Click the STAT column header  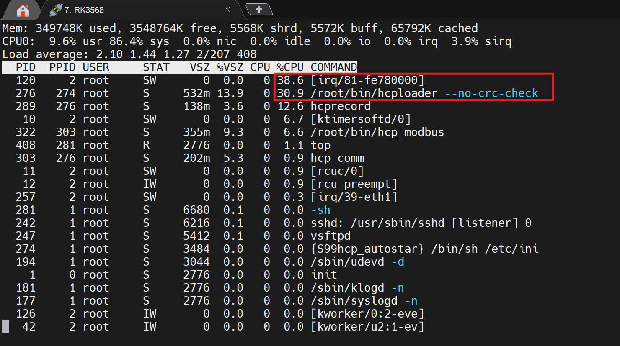(x=156, y=67)
